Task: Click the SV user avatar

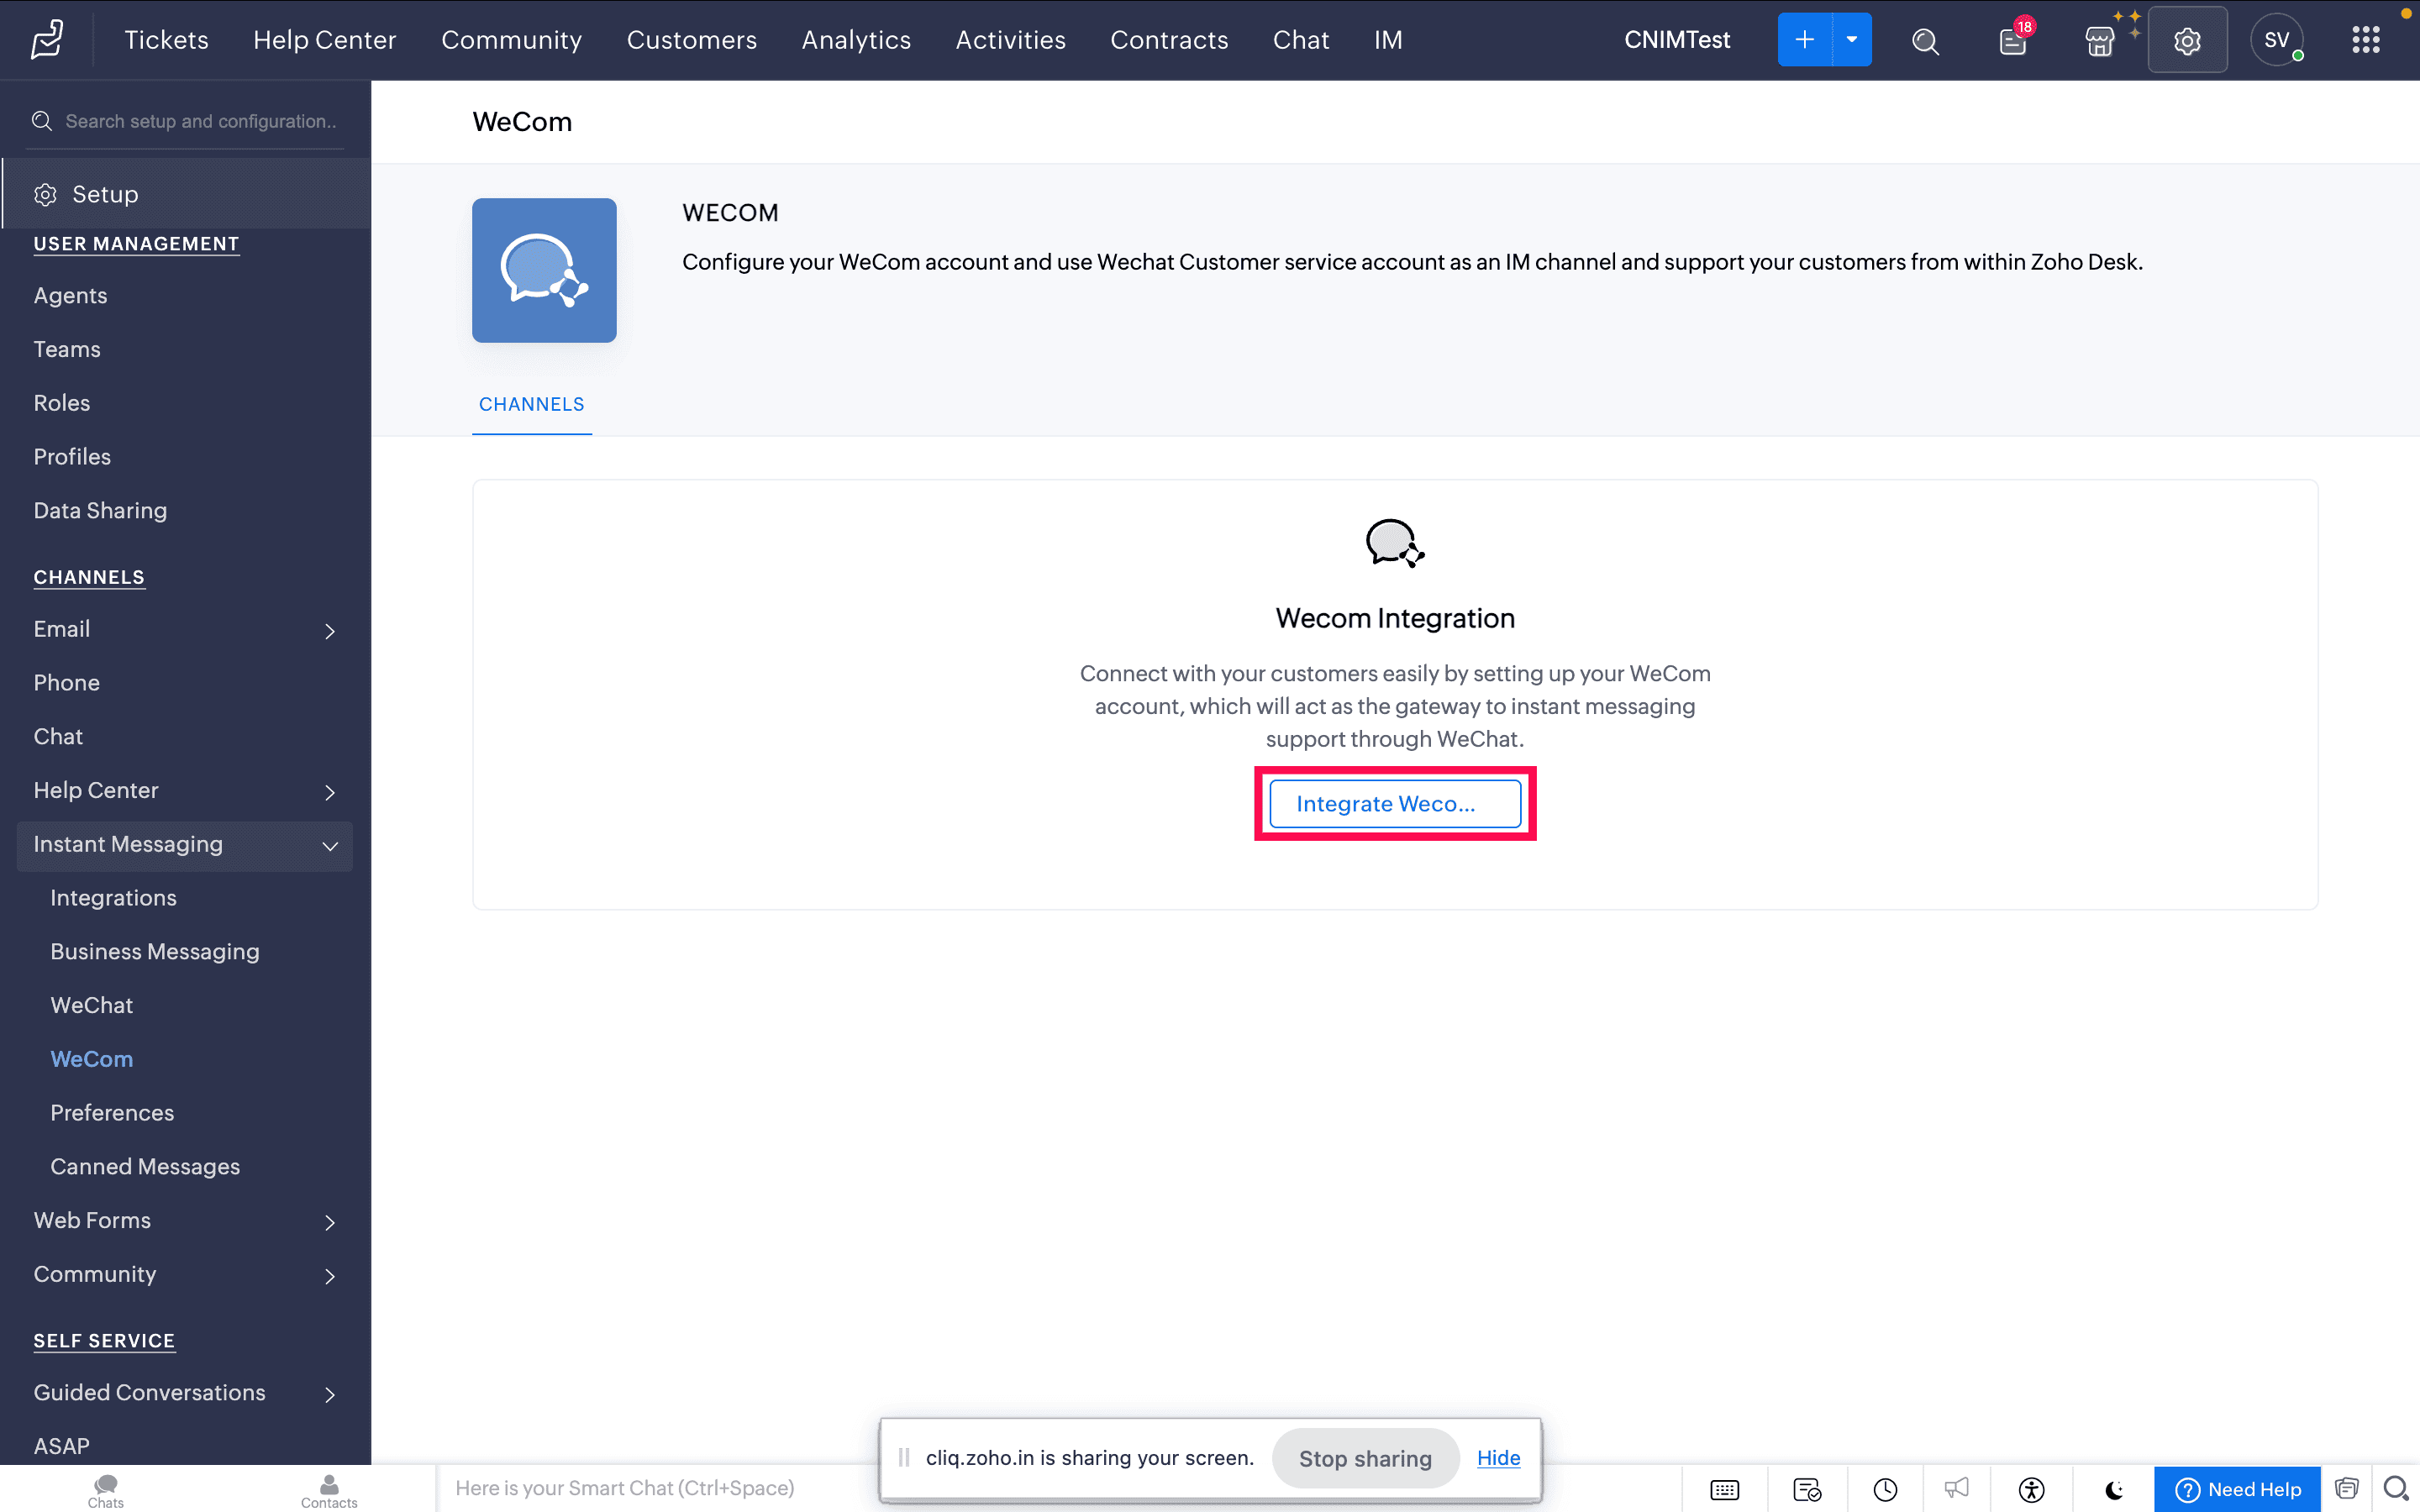Action: point(2276,40)
